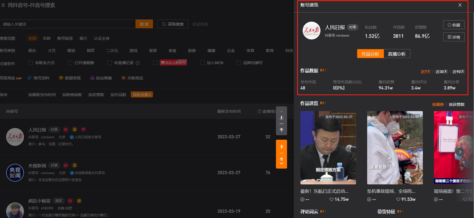
Task: Click help icon beside 有直播记录
Action: 138,63
